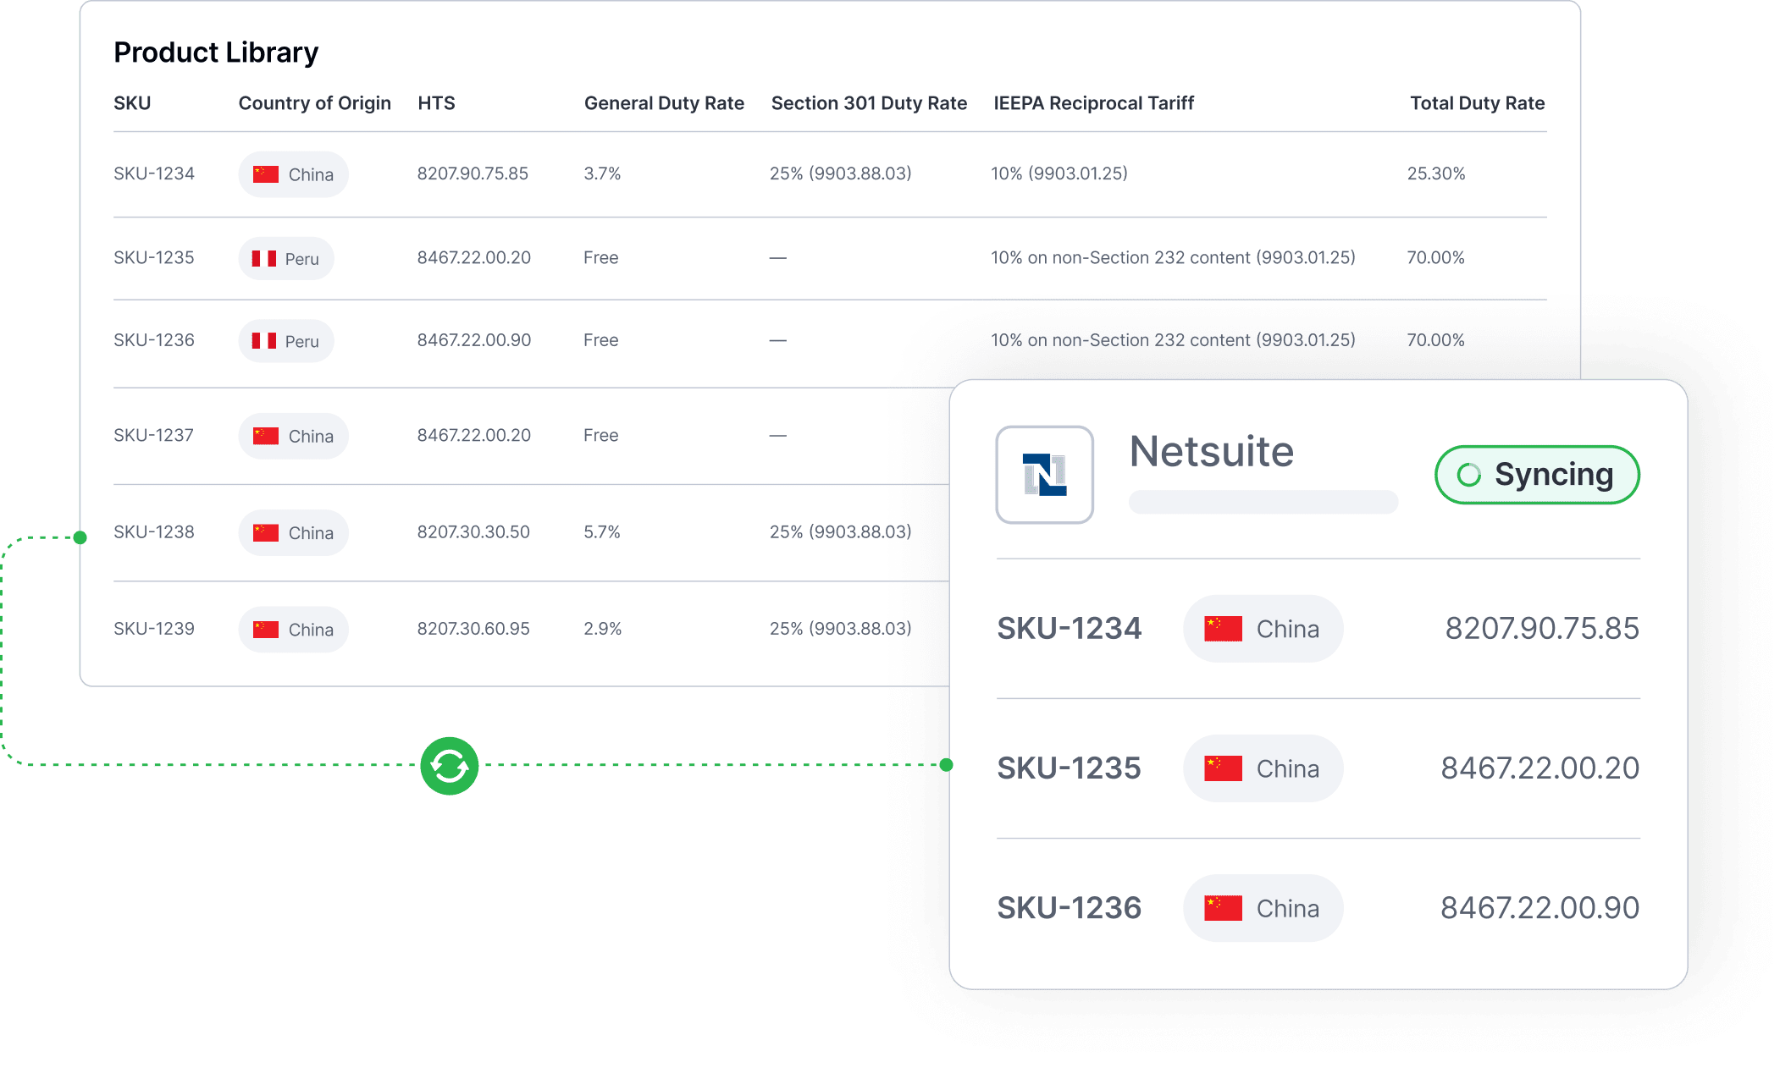Click the General Duty Rate column header

click(664, 103)
